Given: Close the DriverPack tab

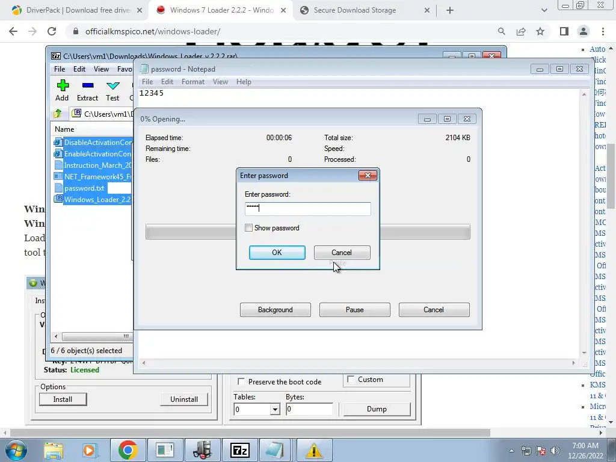Looking at the screenshot, I should point(140,11).
